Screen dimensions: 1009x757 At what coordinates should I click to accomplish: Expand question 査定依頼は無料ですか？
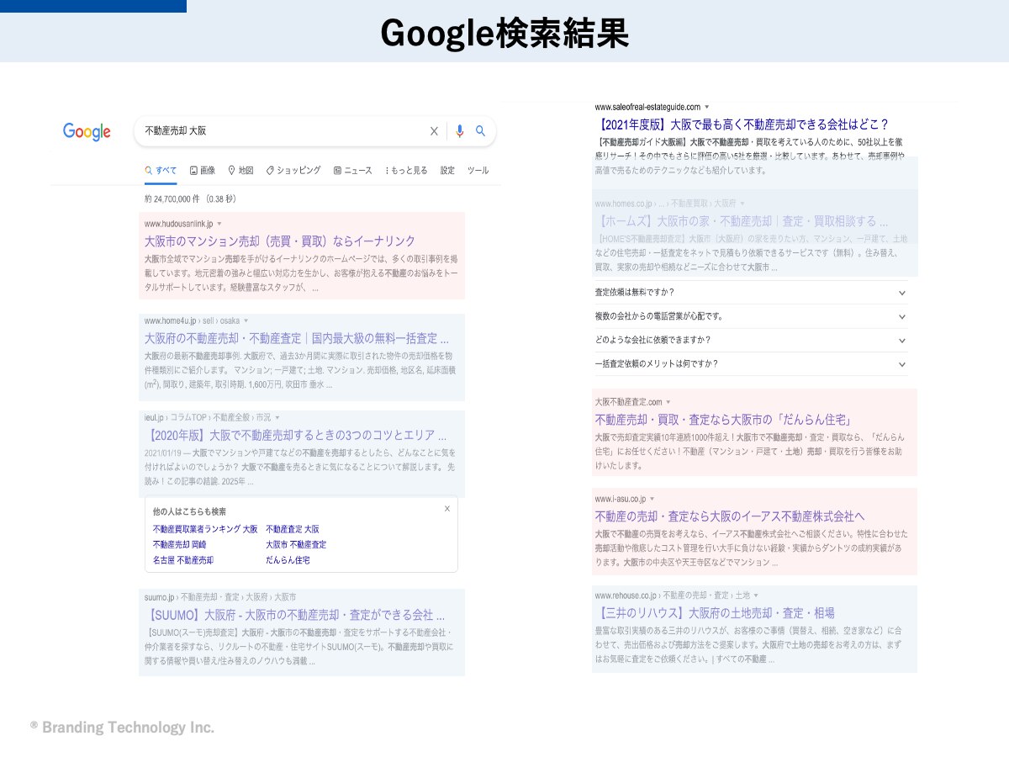751,292
